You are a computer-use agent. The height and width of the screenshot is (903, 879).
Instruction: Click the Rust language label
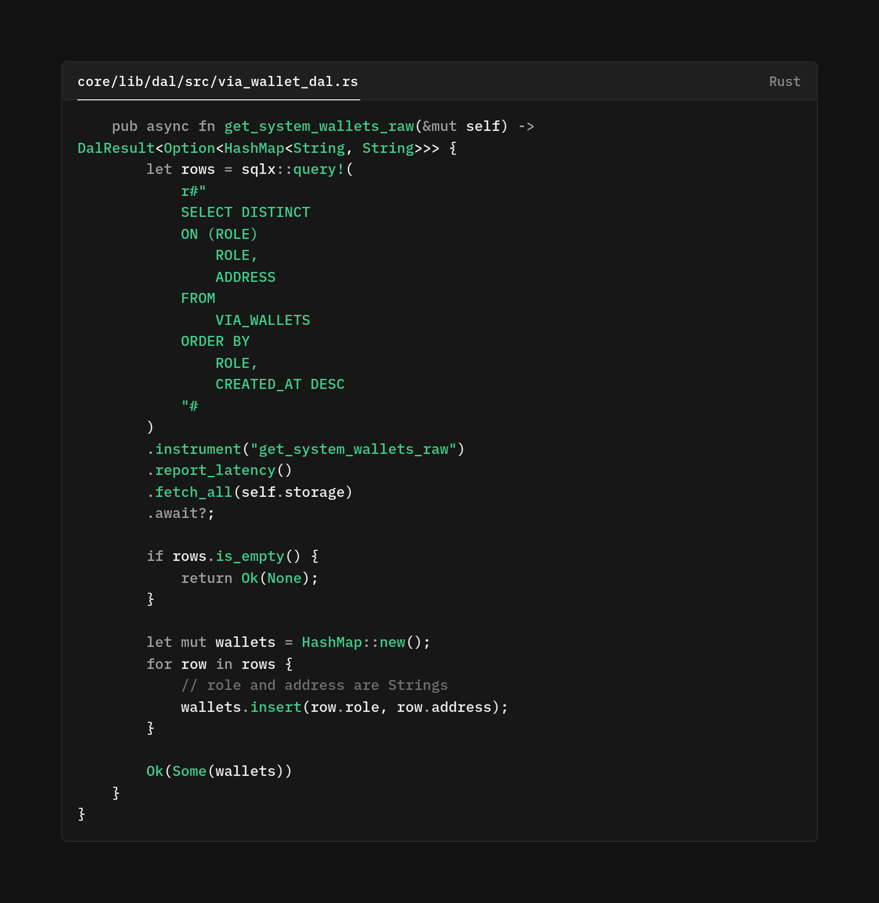click(784, 81)
